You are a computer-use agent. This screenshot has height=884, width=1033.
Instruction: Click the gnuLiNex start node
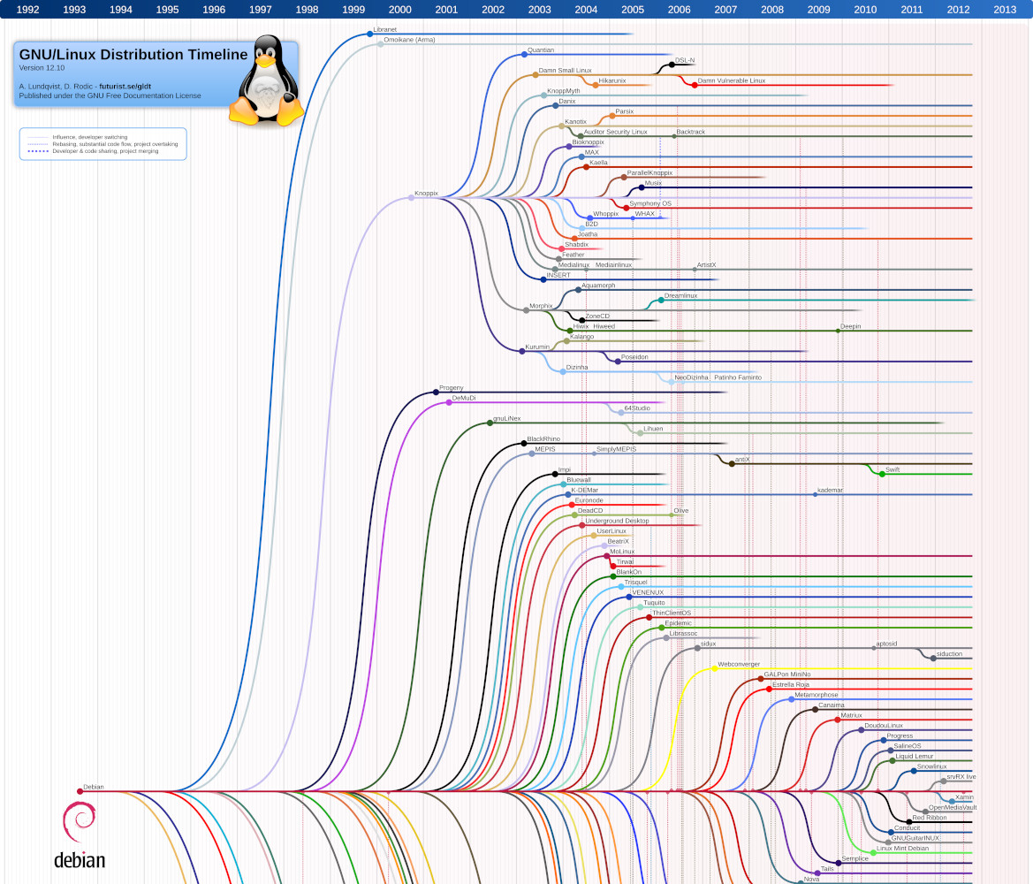point(490,423)
